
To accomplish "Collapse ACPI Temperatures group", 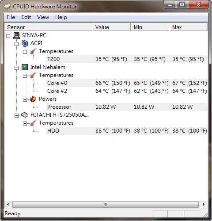I will click(x=25, y=52).
